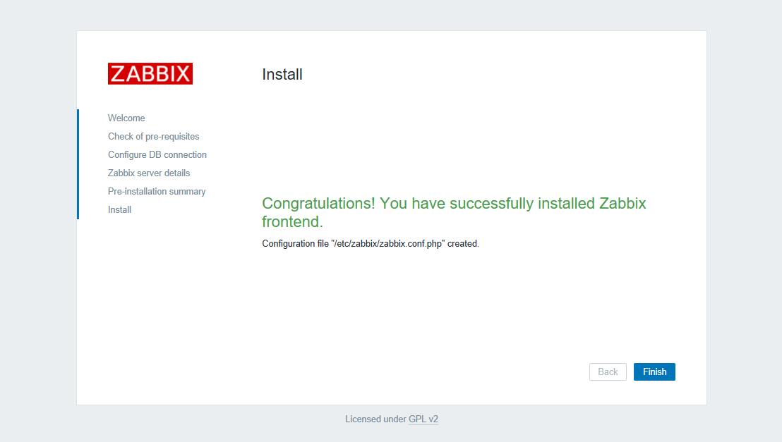Click the word created. after file path
Viewport: 782px width, 442px height.
[x=463, y=244]
